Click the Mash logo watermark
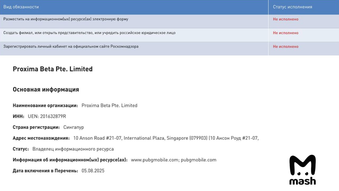This screenshot has height=191, width=339. pos(302,170)
